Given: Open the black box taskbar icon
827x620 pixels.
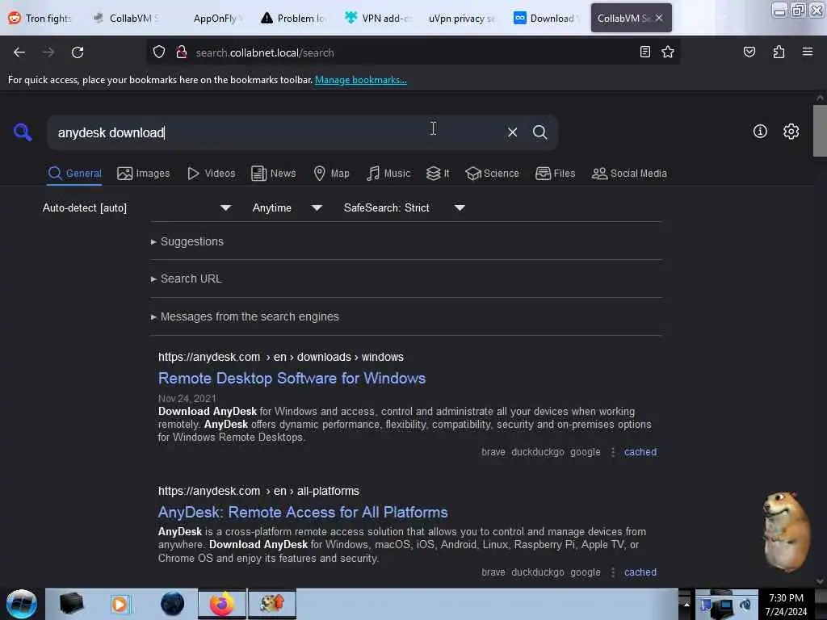Looking at the screenshot, I should (x=72, y=604).
